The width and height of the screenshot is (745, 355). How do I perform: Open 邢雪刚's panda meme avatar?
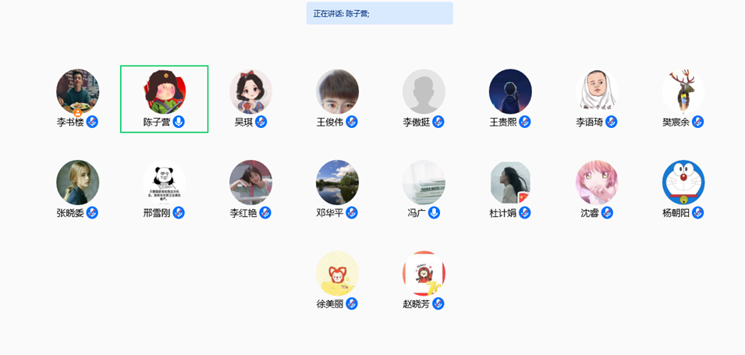165,183
